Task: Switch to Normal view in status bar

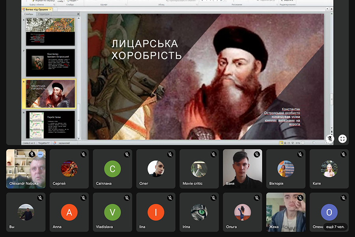Action: pos(281,143)
